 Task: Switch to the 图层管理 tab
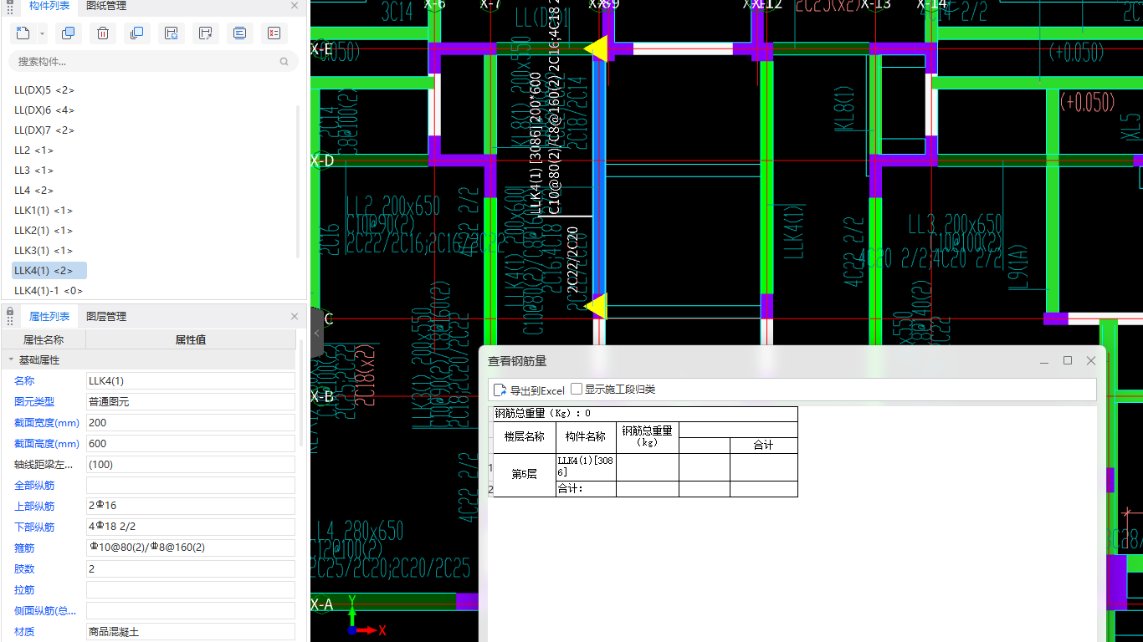pos(106,316)
